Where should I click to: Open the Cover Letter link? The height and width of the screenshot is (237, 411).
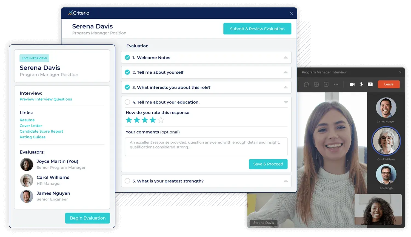[31, 126]
